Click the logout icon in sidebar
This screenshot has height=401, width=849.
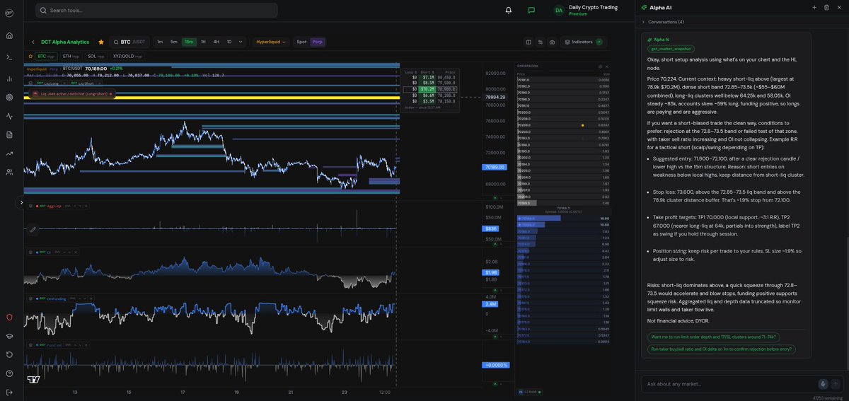pyautogui.click(x=9, y=392)
